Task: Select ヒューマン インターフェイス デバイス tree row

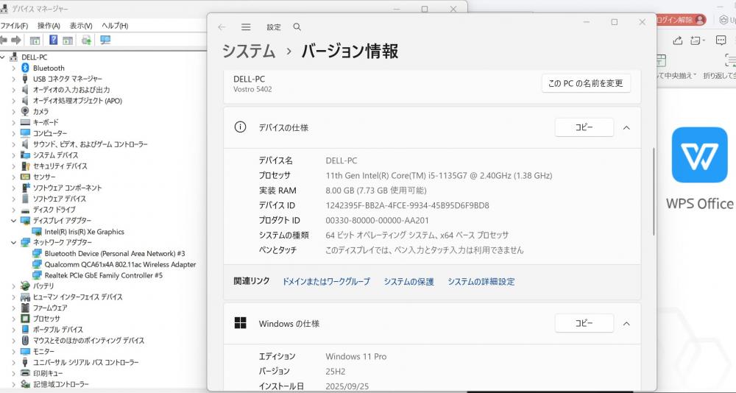Action: 77,297
